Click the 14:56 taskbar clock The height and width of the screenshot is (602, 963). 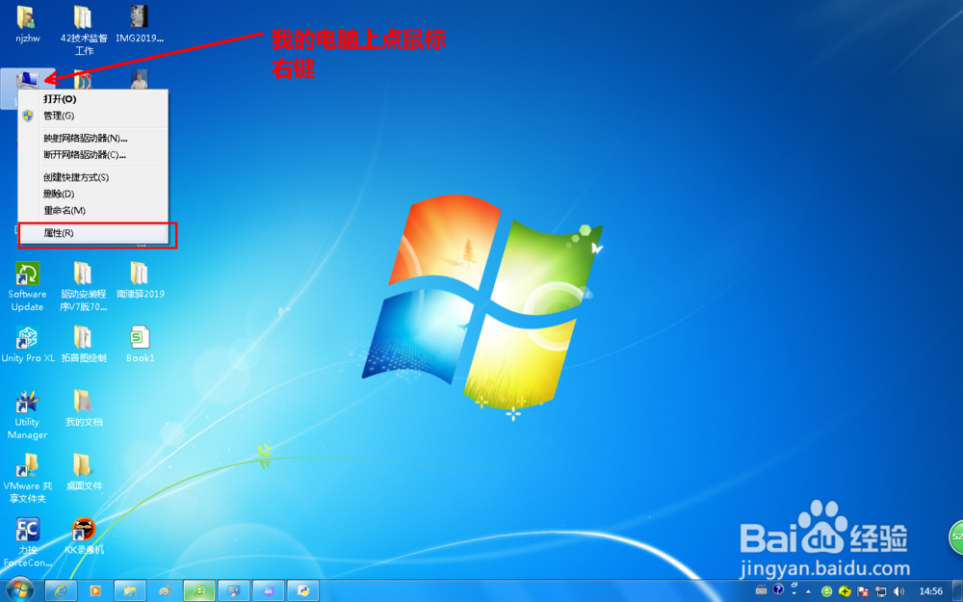[x=930, y=591]
